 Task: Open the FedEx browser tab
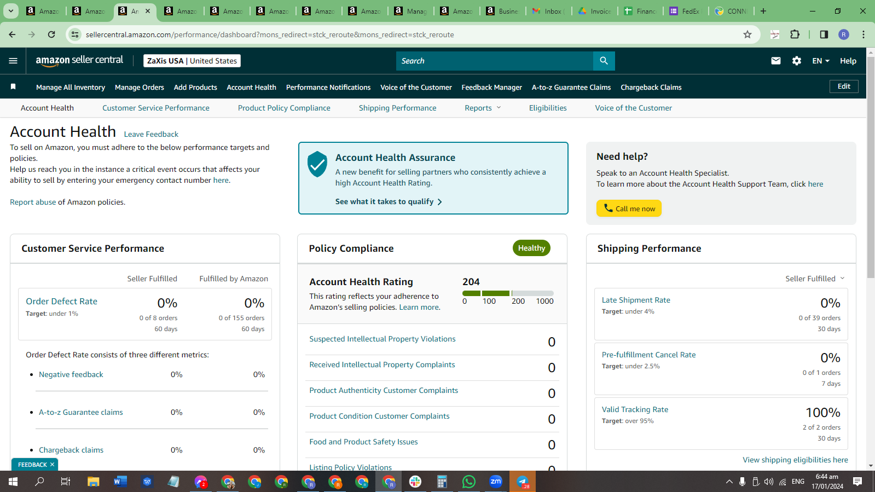pyautogui.click(x=686, y=11)
